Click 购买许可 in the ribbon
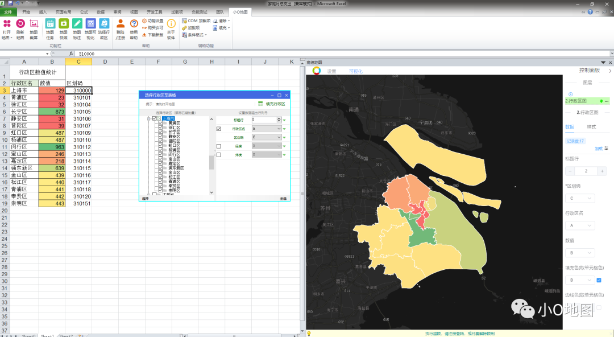 point(152,27)
